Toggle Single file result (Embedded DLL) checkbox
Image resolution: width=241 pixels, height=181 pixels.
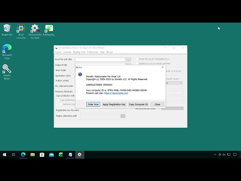137,59
